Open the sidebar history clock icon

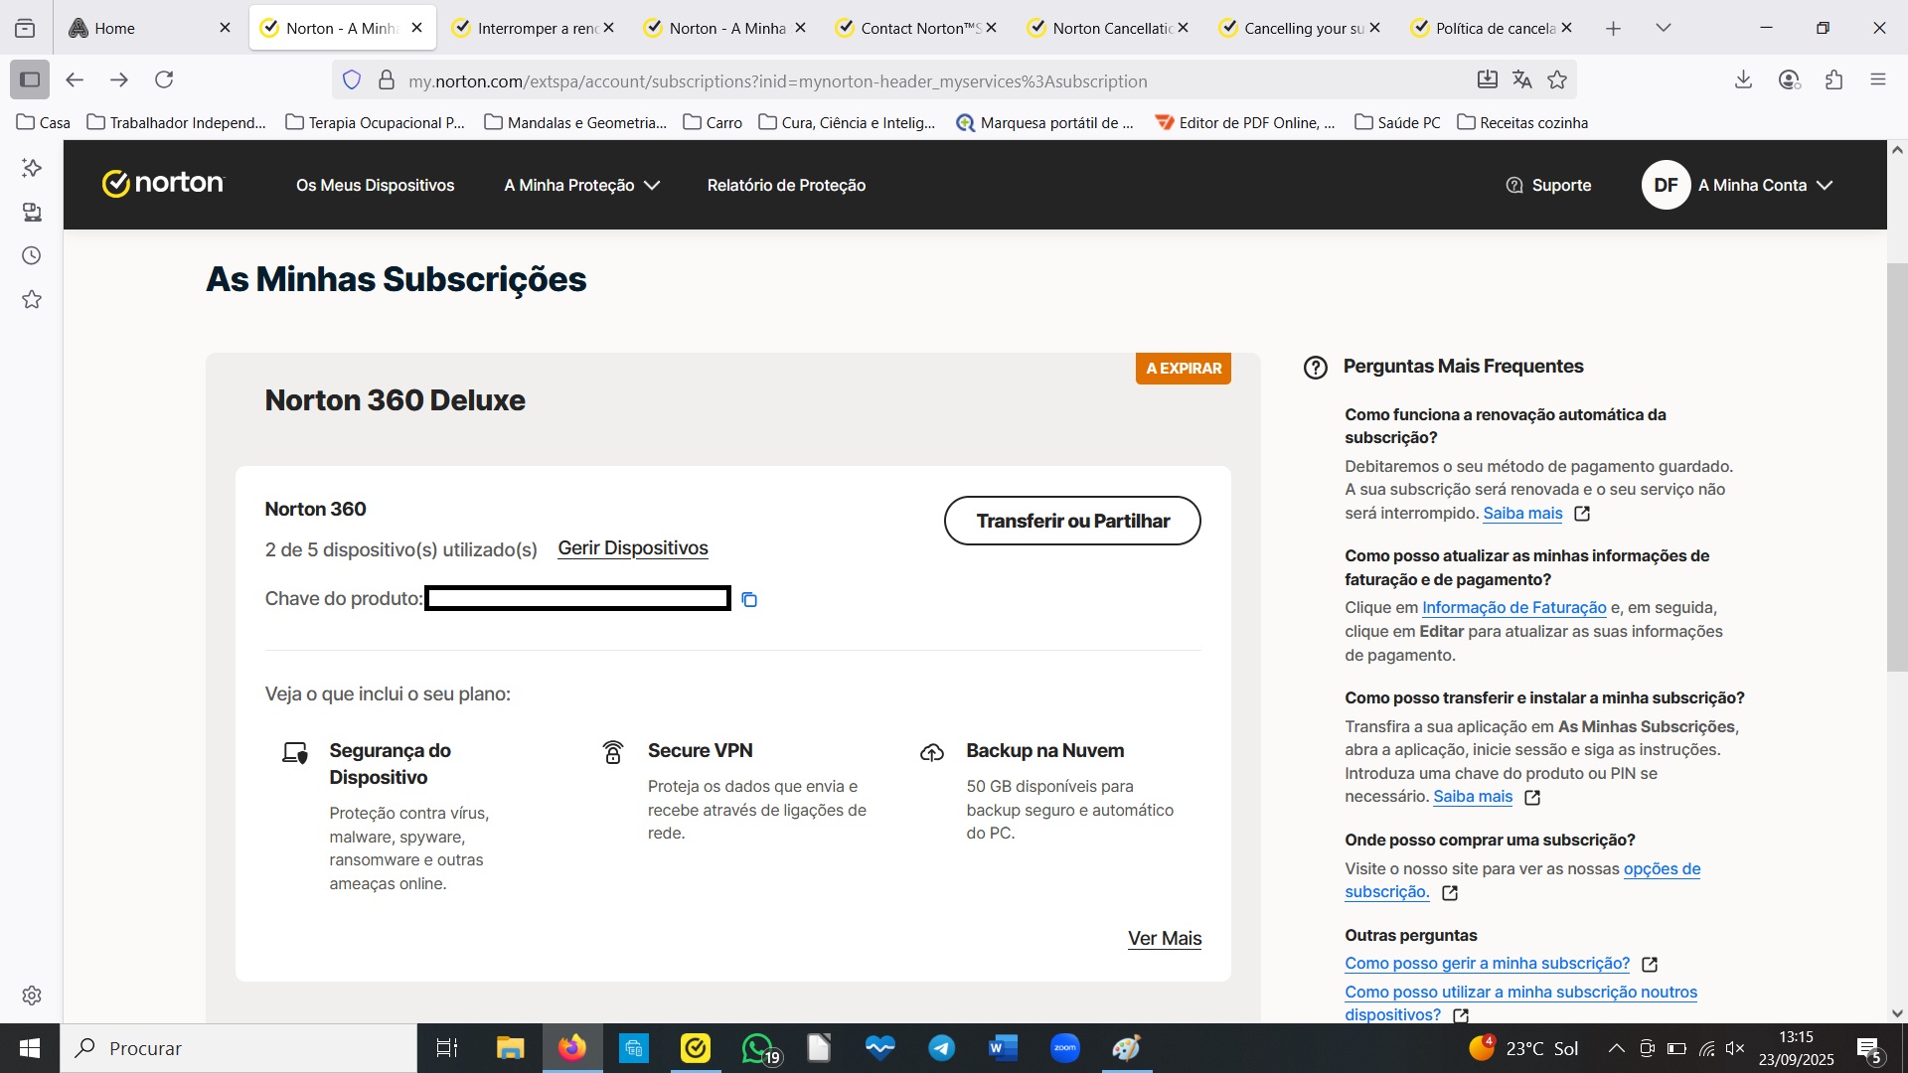pos(32,256)
